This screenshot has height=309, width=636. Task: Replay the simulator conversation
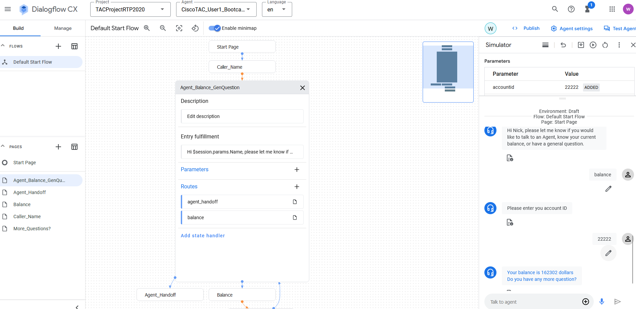click(593, 45)
